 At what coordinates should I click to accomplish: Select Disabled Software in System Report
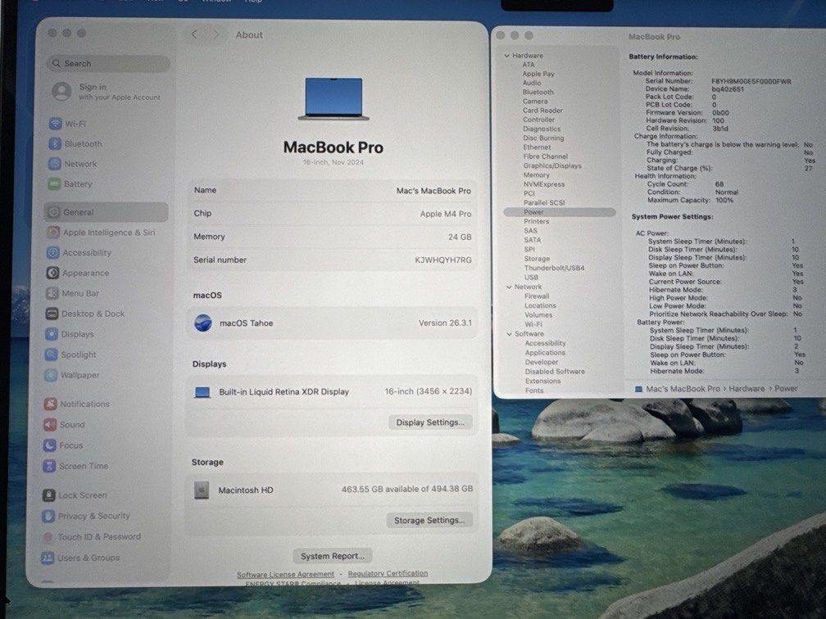(x=555, y=372)
